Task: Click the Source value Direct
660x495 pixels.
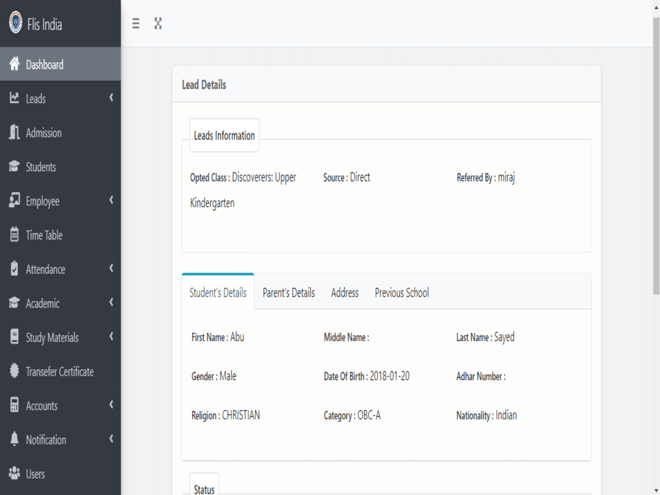Action: (360, 177)
